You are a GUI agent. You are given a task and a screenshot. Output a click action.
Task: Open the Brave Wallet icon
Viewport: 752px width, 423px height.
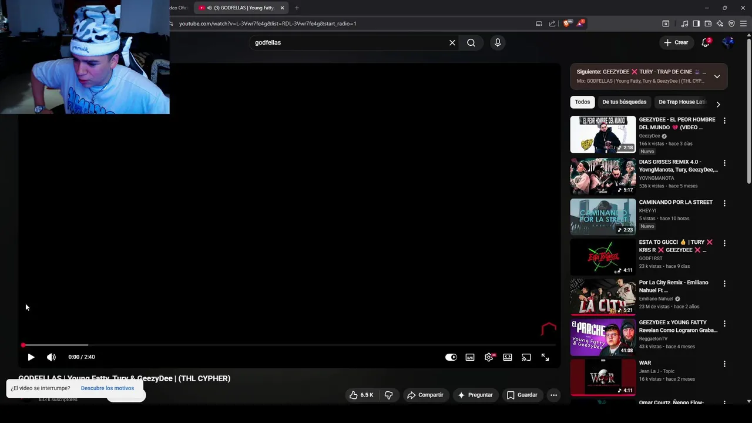[708, 23]
